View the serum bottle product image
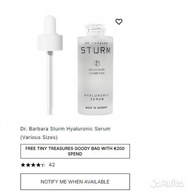The image size is (188, 192). pyautogui.click(x=95, y=70)
